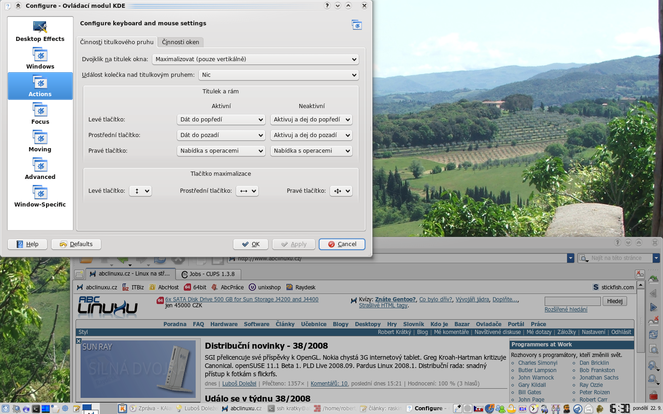Screen dimensions: 663x414
Task: Switch to Jobs - CUPS 1.3.8 browser tab
Action: coord(208,274)
